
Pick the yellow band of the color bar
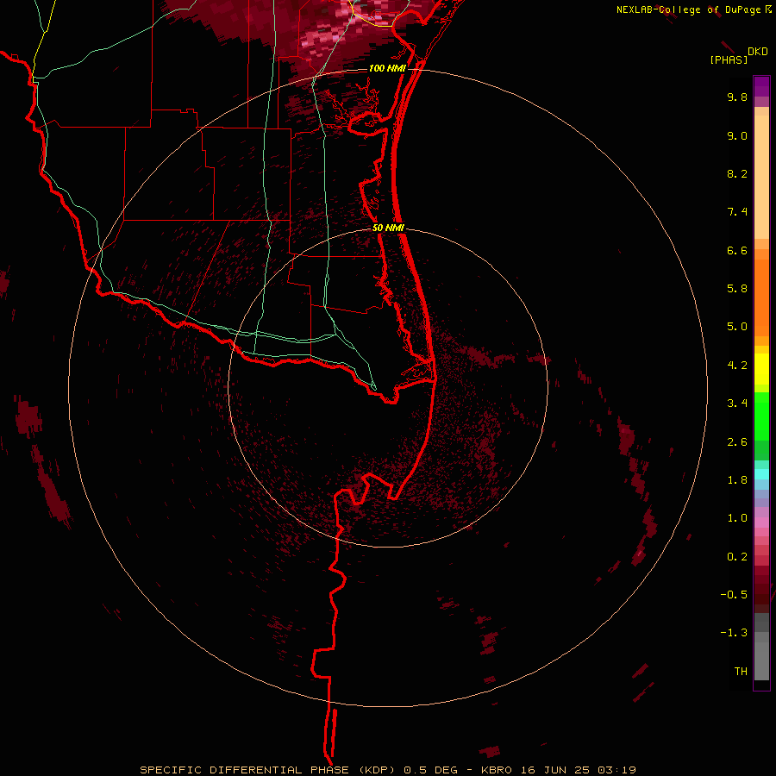pos(761,369)
